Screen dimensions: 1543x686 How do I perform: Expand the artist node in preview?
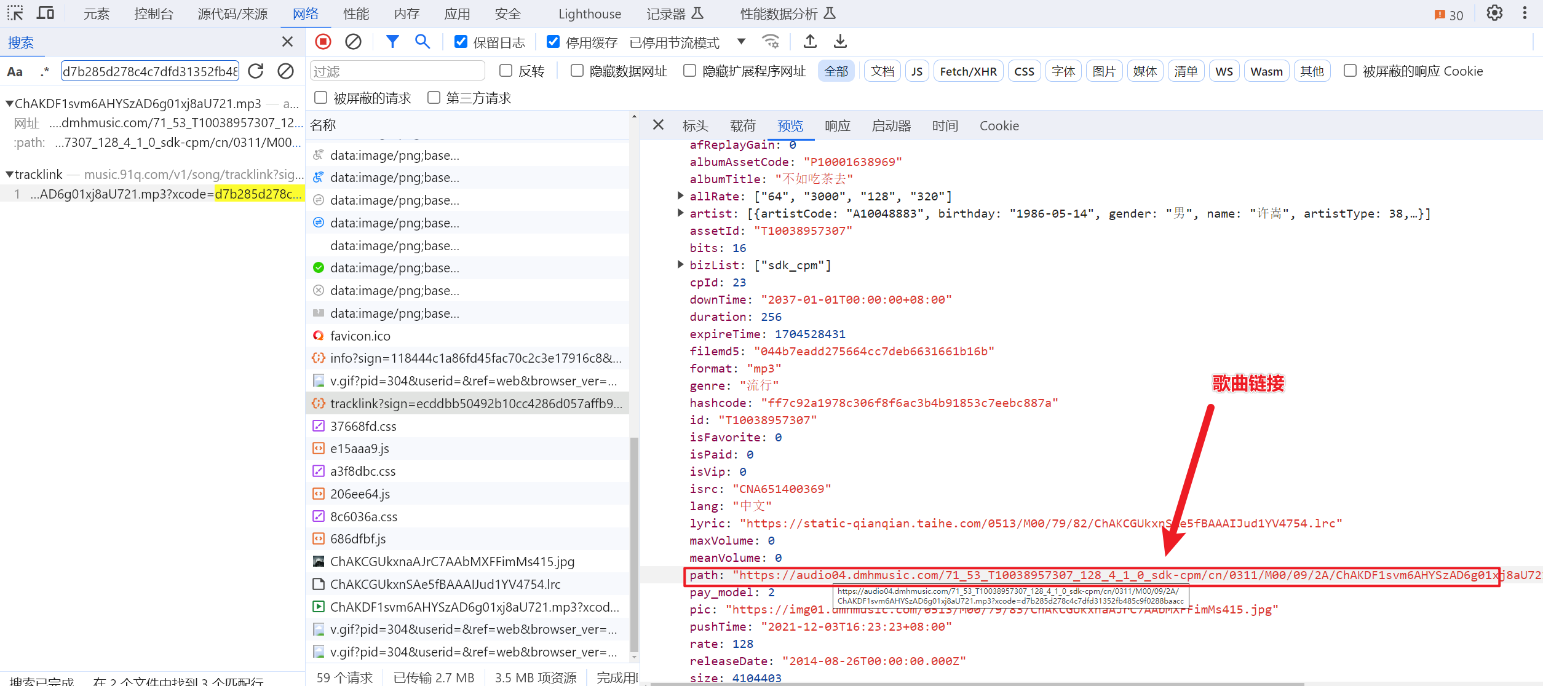click(680, 213)
